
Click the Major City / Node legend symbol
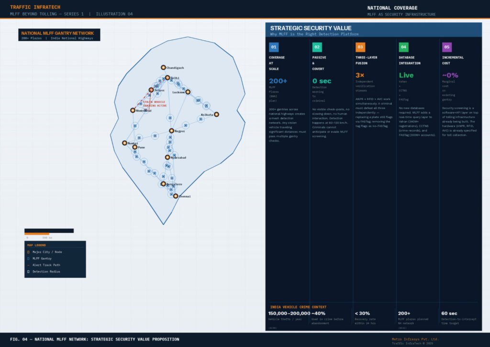tap(28, 252)
